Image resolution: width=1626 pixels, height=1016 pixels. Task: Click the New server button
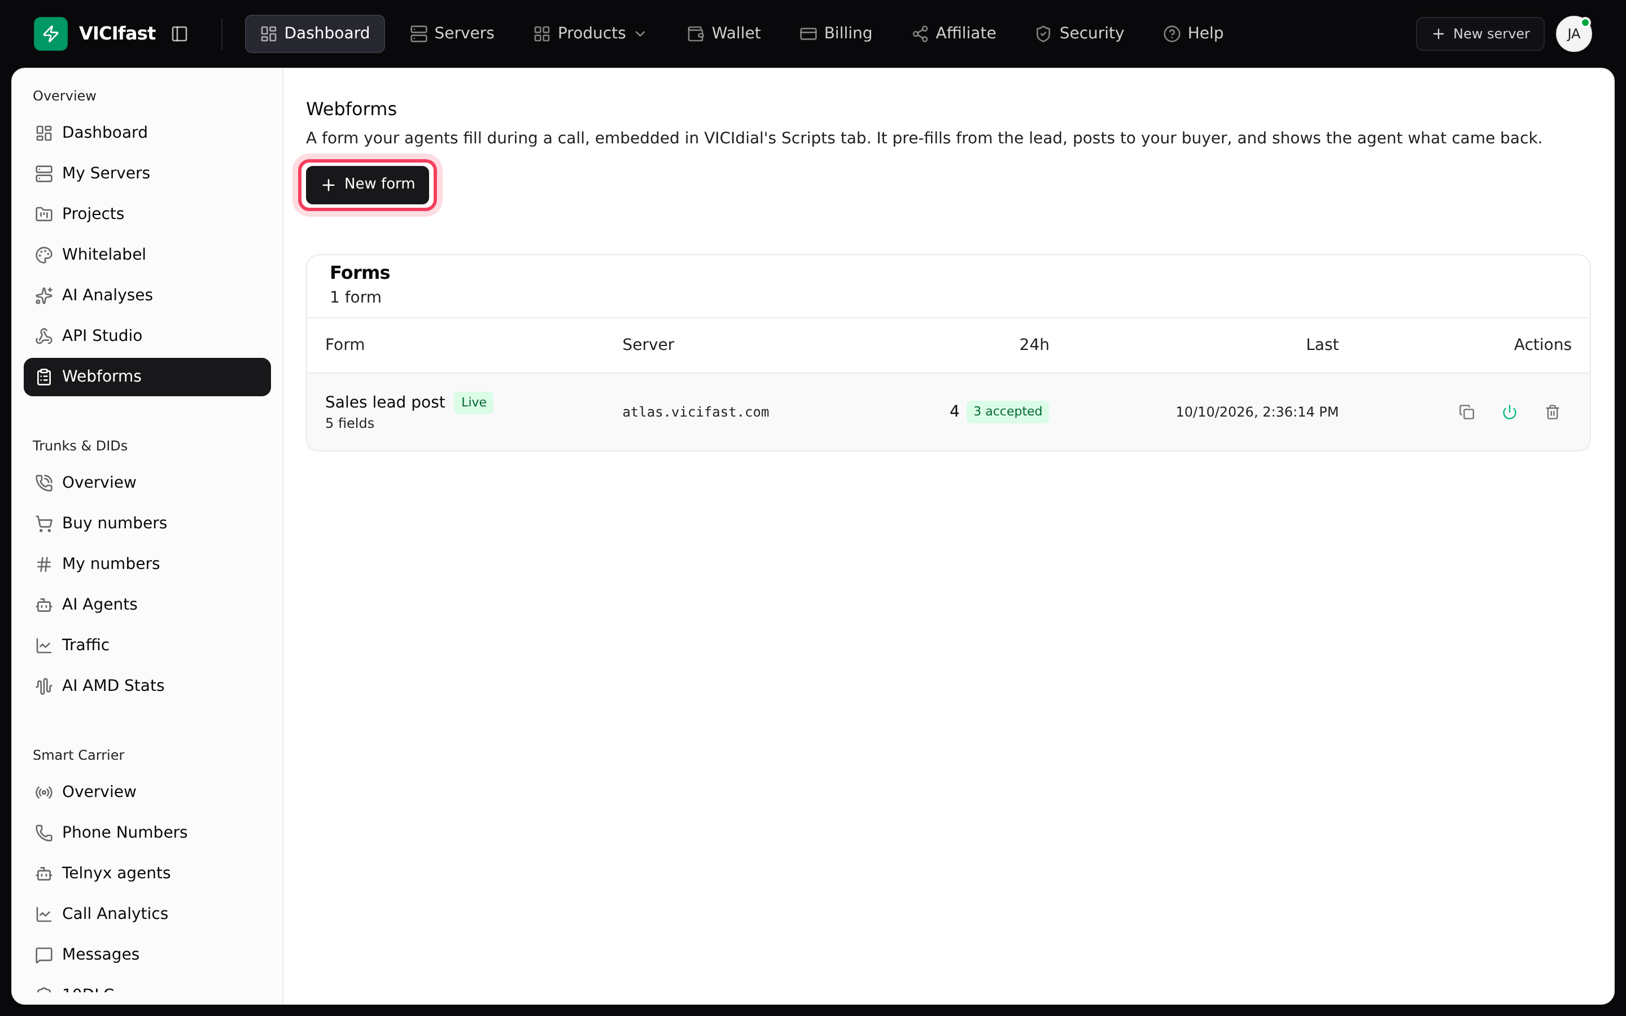(1480, 34)
